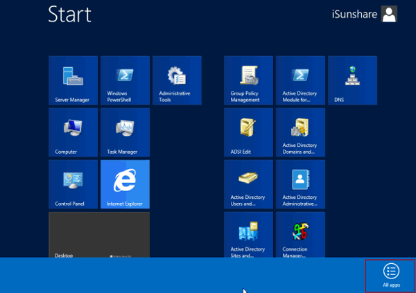Open Active Directory Users and Computers tile

click(249, 184)
